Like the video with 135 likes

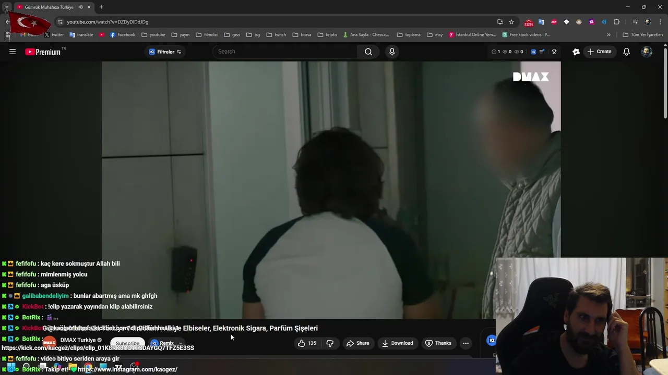click(307, 343)
